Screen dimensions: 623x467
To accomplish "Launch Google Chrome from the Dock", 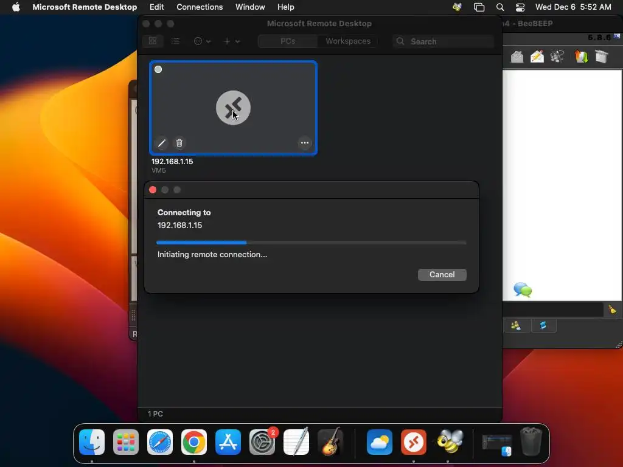I will pos(194,442).
